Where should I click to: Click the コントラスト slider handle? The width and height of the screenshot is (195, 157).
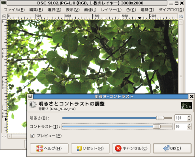(157, 127)
